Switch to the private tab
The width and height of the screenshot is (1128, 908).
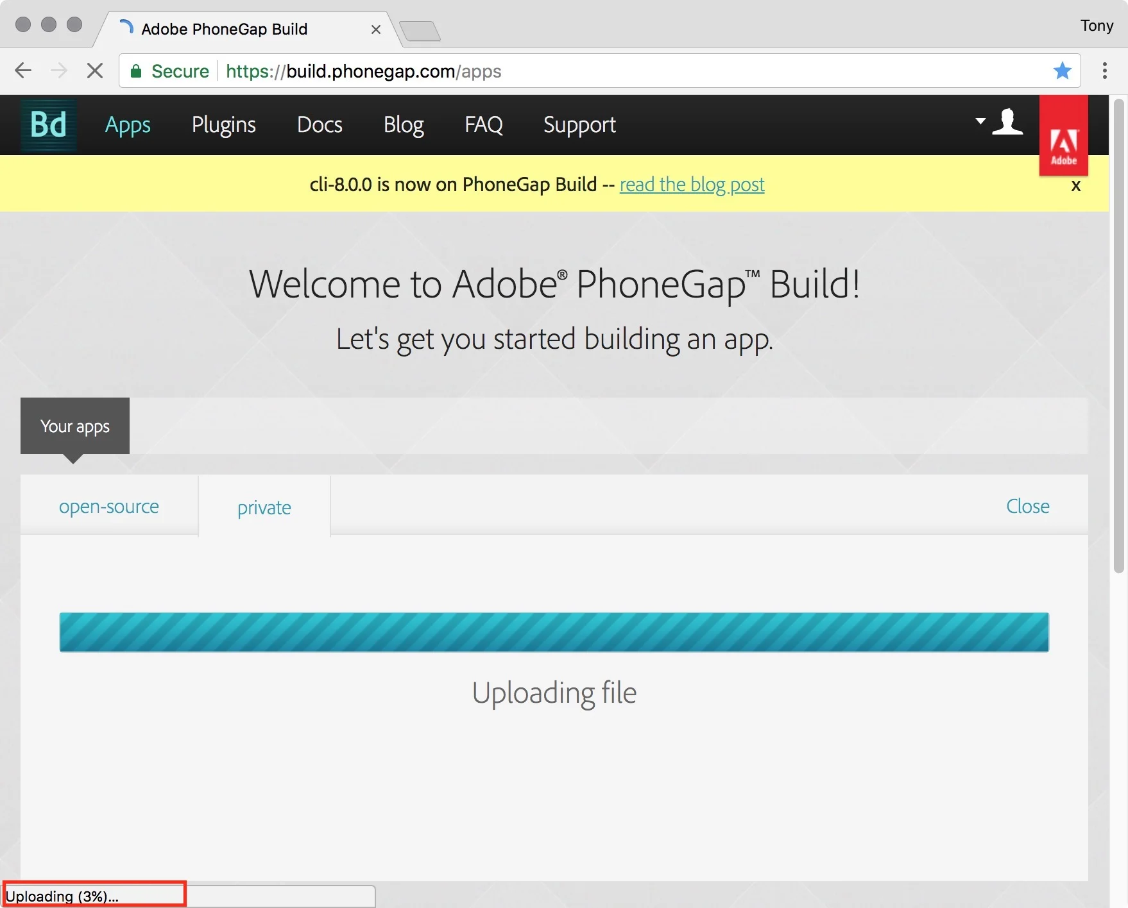[264, 507]
